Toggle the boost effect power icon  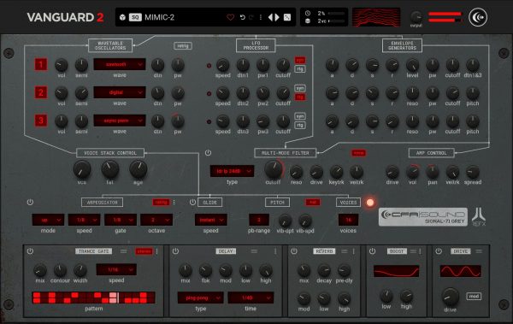(372, 251)
